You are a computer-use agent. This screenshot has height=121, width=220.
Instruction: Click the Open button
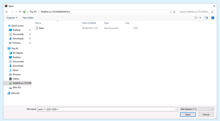[188, 115]
